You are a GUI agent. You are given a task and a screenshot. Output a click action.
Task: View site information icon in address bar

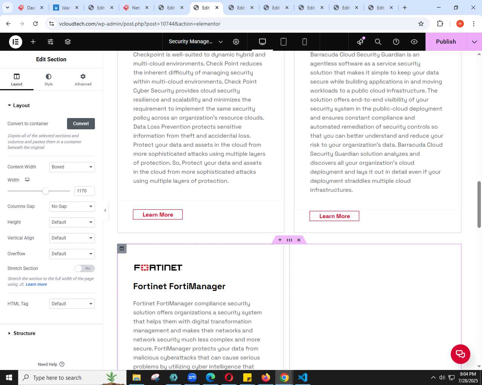pyautogui.click(x=52, y=24)
